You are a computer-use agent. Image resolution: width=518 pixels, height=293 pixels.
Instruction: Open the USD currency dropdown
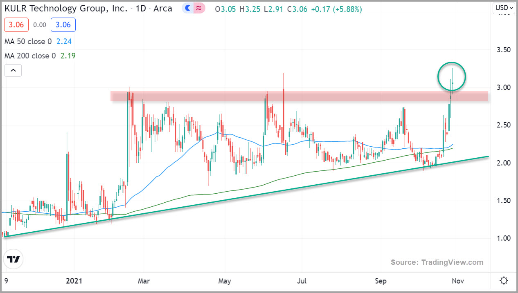pyautogui.click(x=504, y=7)
